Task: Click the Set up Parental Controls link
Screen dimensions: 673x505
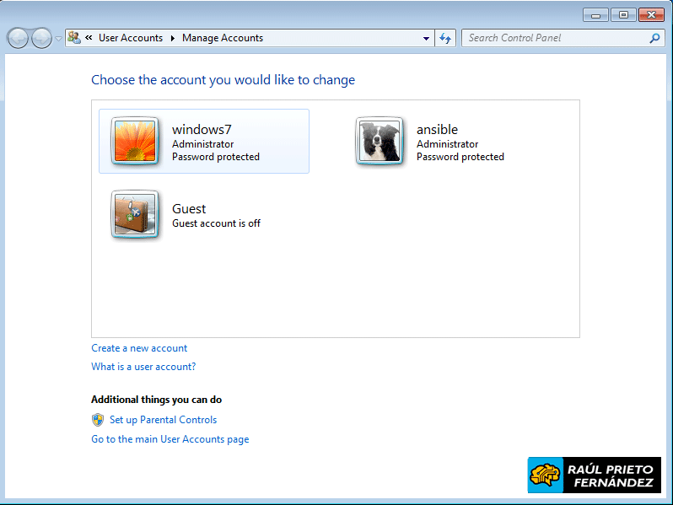Action: (x=163, y=420)
